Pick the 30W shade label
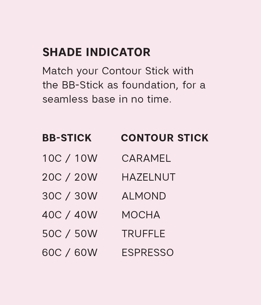261x305 pixels. coord(86,196)
